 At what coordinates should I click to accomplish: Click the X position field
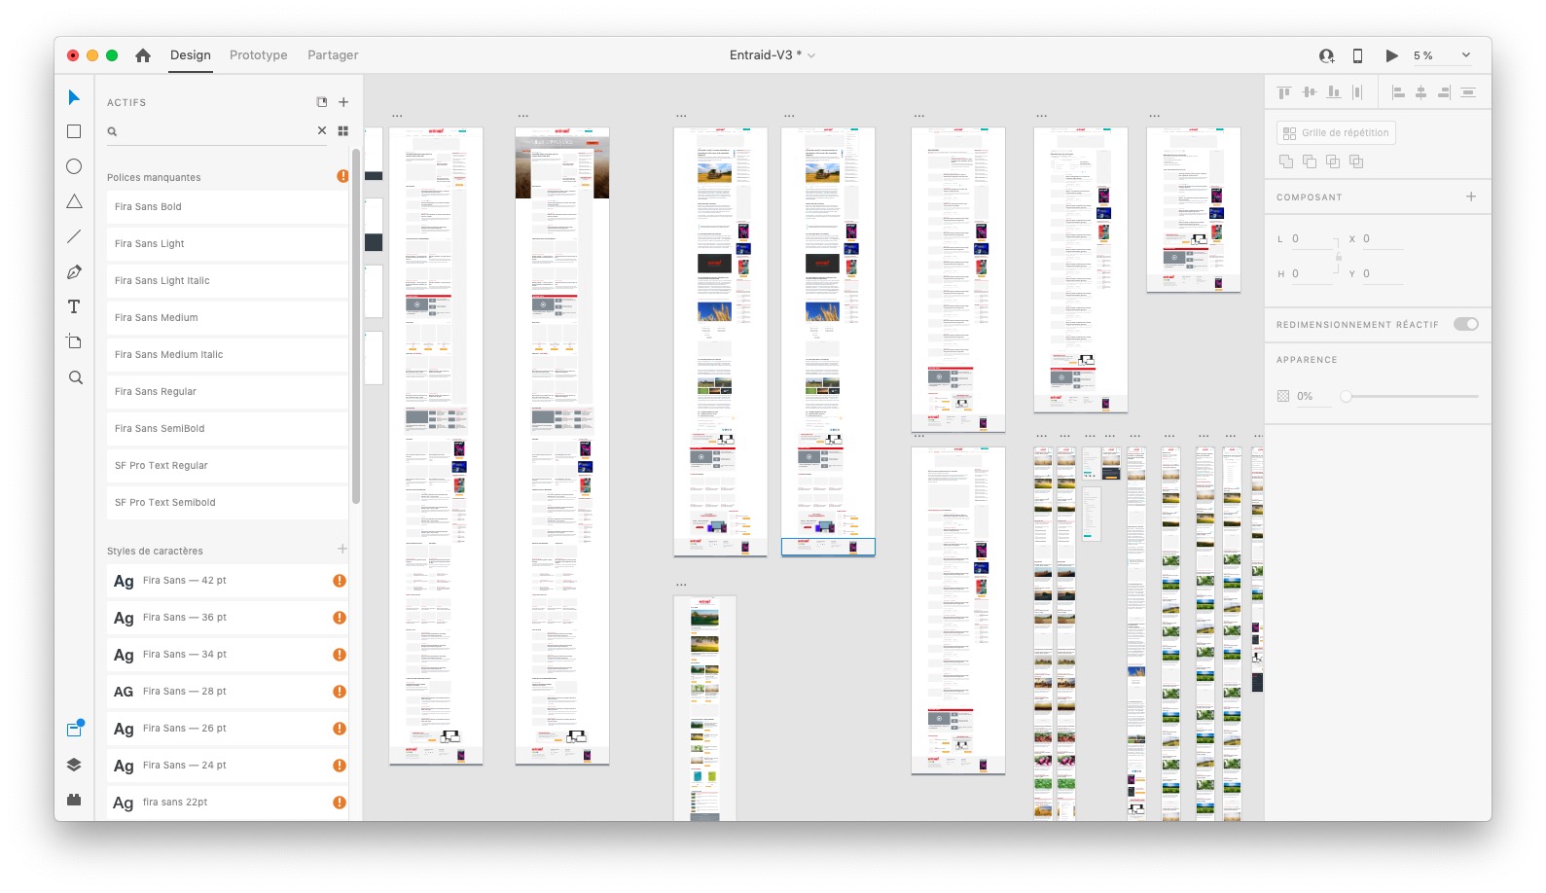click(x=1383, y=238)
